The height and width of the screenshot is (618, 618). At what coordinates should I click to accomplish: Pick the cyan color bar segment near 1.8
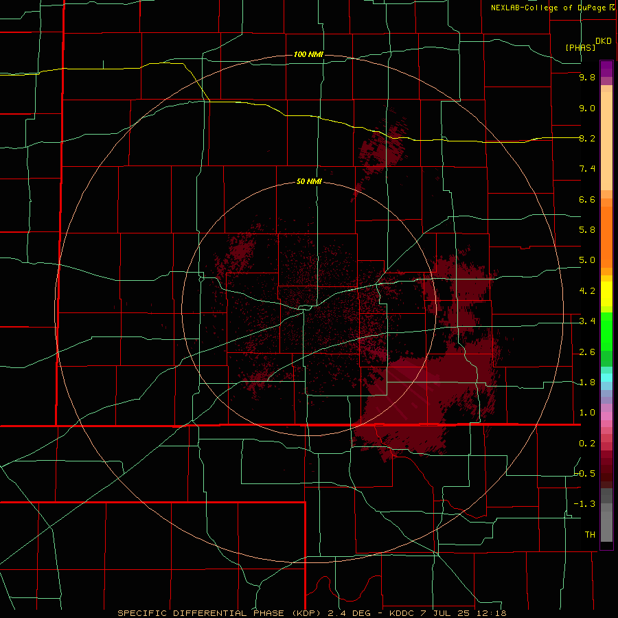(606, 378)
